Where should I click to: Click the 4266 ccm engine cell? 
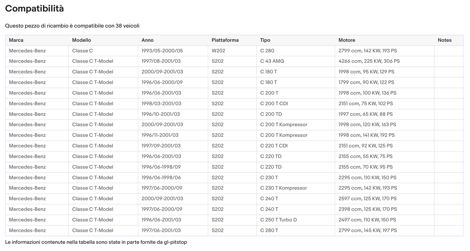coord(369,61)
